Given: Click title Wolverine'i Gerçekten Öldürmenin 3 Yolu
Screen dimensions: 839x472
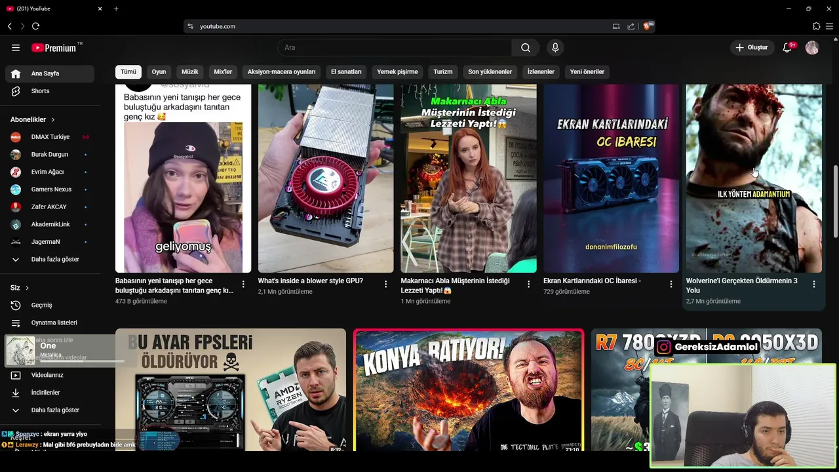Looking at the screenshot, I should click(x=742, y=285).
